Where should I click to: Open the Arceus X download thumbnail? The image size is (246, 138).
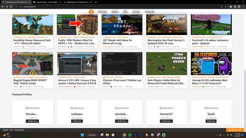point(77,64)
